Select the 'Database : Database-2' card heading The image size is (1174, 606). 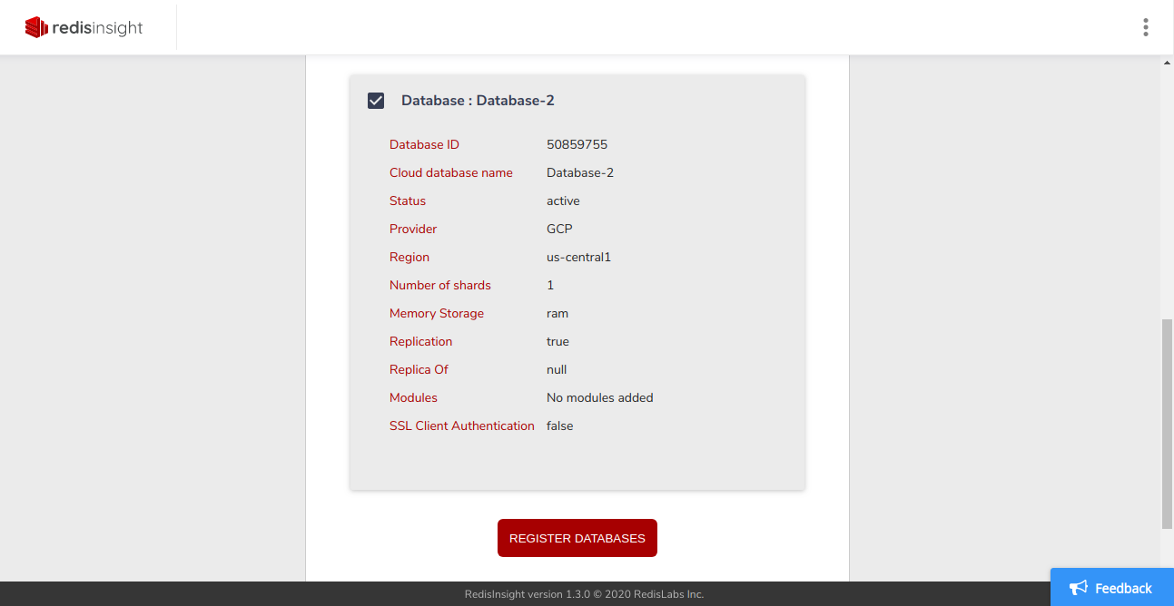point(478,101)
